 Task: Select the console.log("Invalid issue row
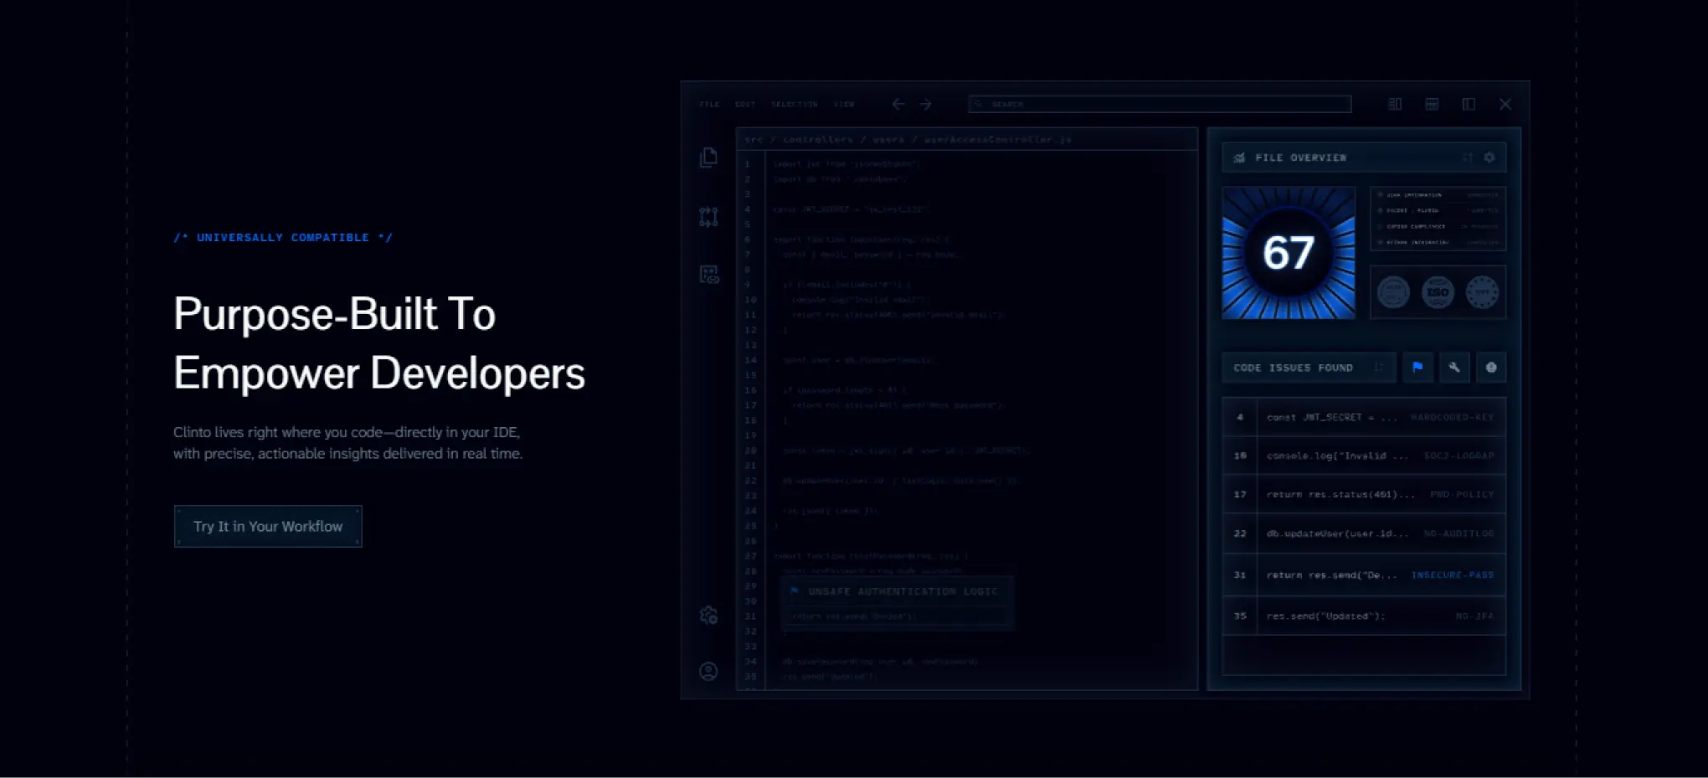coord(1364,456)
